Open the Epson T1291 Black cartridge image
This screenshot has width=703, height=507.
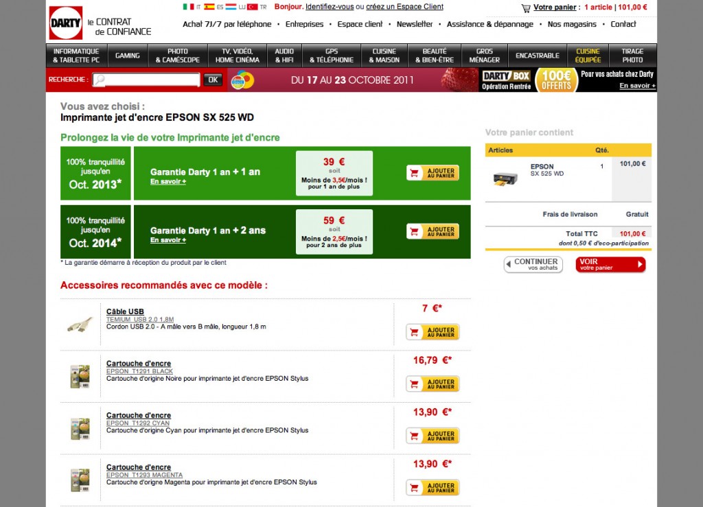80,376
